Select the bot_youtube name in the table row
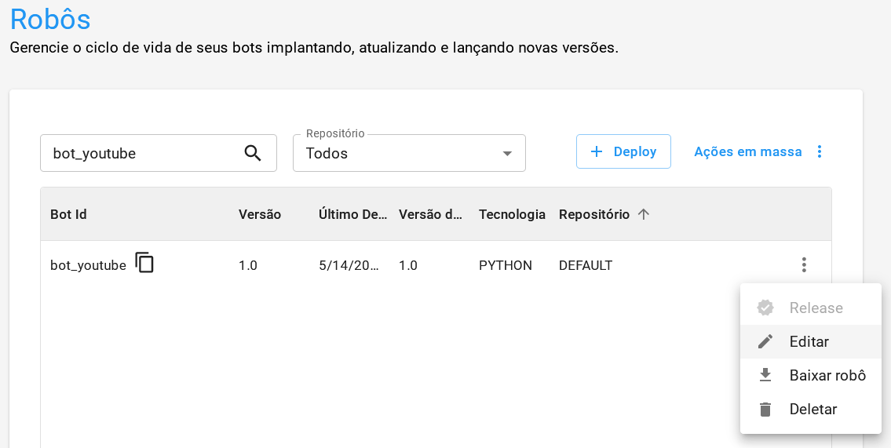Image resolution: width=891 pixels, height=448 pixels. tap(88, 266)
